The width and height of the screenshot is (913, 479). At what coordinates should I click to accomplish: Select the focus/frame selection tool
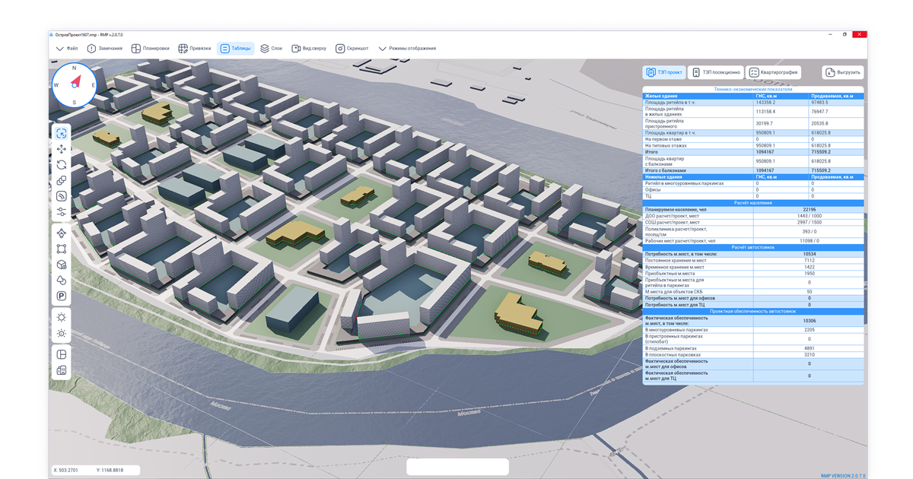[x=62, y=133]
